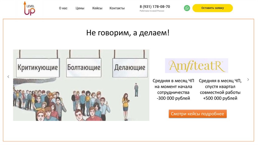Viewport: 258px width, 145px height.
Task: Open WhatsApp chat via green icon
Action: 187,8
